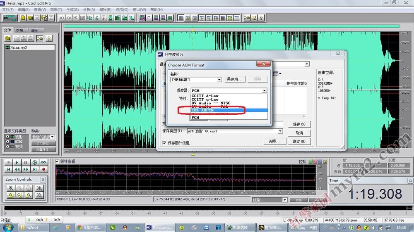This screenshot has width=414, height=232.
Task: Toggle the 线性查看 checkbox
Action: pyautogui.click(x=57, y=161)
